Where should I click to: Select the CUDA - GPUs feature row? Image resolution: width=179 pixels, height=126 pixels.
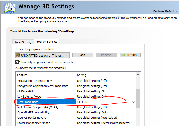click(x=26, y=91)
